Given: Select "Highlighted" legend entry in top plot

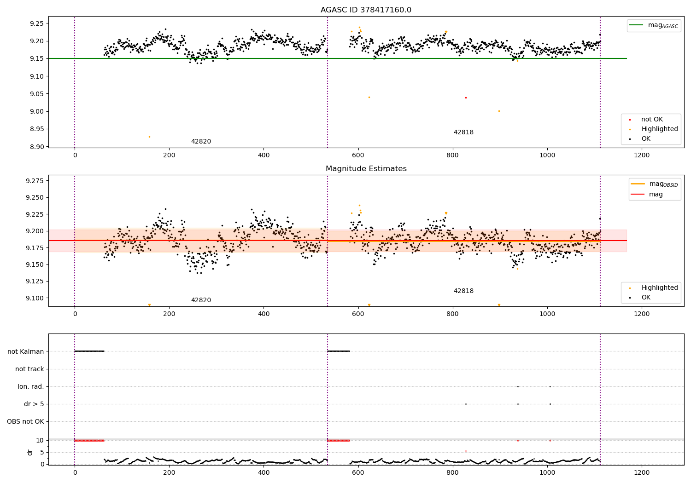Looking at the screenshot, I should tap(659, 129).
